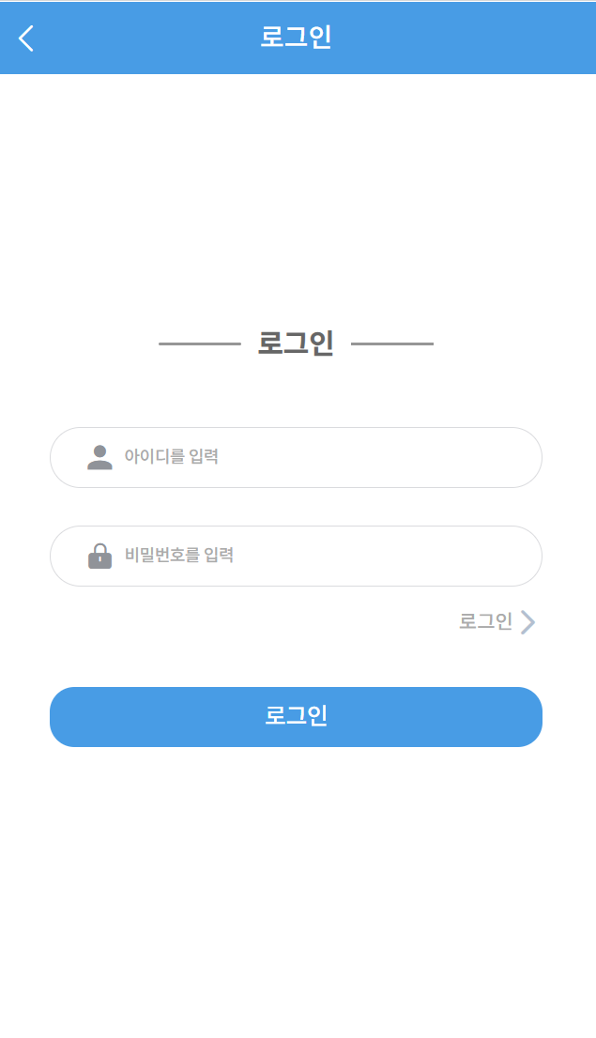Select the 아이디를 입력 placeholder text
Image resolution: width=596 pixels, height=1038 pixels.
tap(172, 457)
